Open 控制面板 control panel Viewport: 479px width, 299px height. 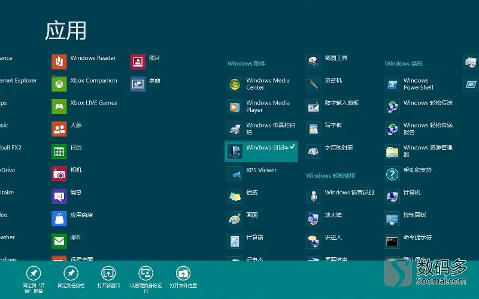406,218
